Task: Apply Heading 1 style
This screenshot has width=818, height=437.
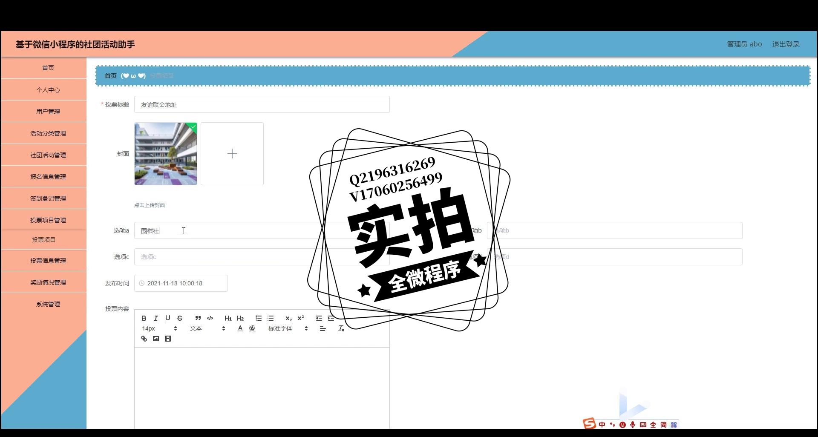Action: pos(228,318)
